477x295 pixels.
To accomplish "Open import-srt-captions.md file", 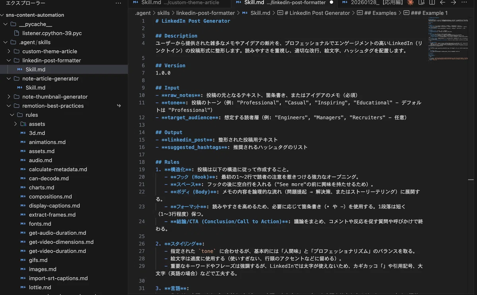I will tap(64, 278).
